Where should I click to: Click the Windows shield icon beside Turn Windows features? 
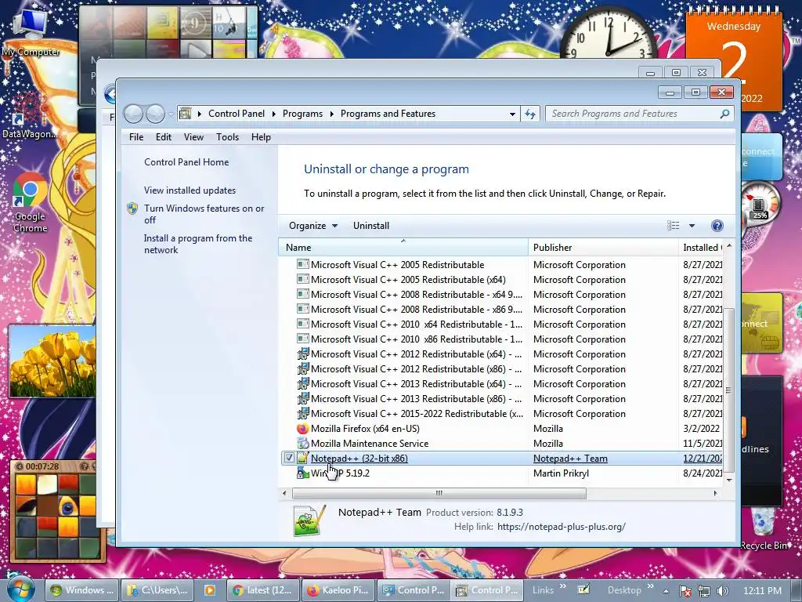[132, 209]
